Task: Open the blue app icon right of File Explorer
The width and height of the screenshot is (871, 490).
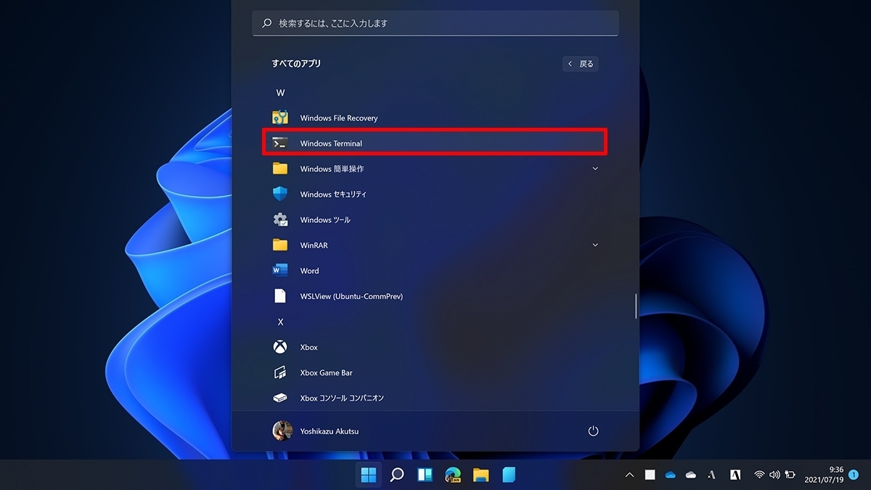Action: [x=509, y=475]
